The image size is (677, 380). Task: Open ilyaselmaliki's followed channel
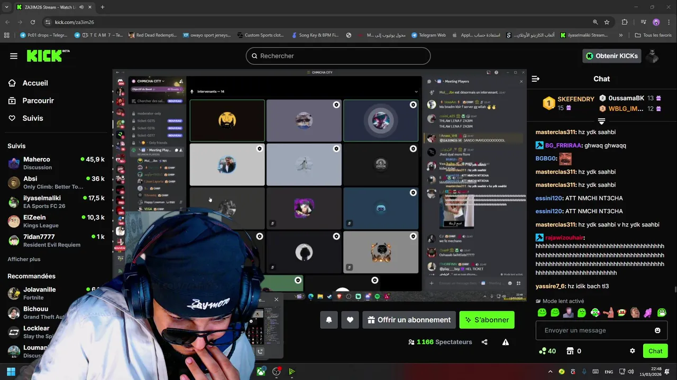click(56, 202)
